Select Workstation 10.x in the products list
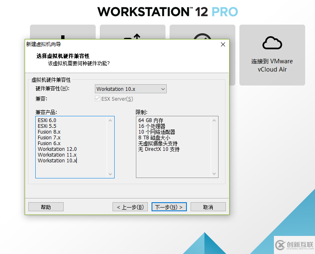 click(x=57, y=161)
